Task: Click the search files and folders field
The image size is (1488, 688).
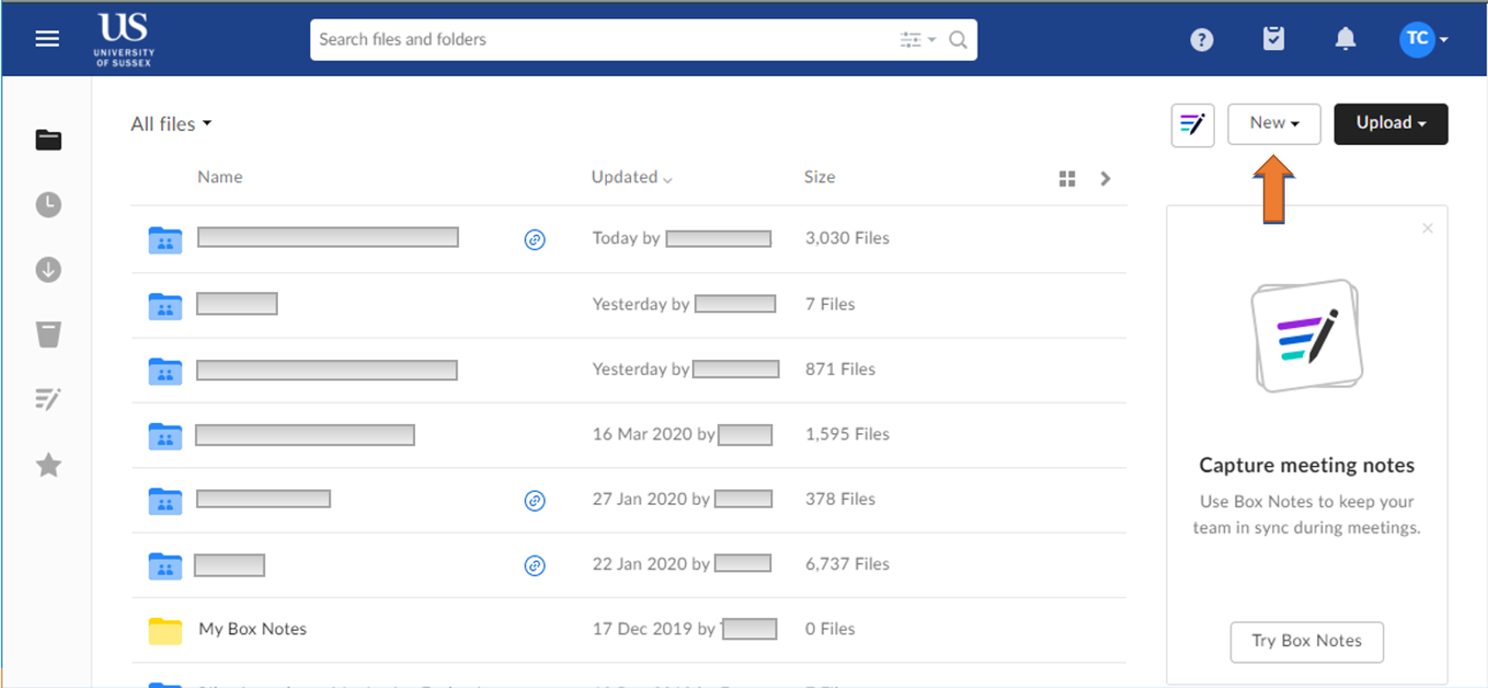Action: 604,40
